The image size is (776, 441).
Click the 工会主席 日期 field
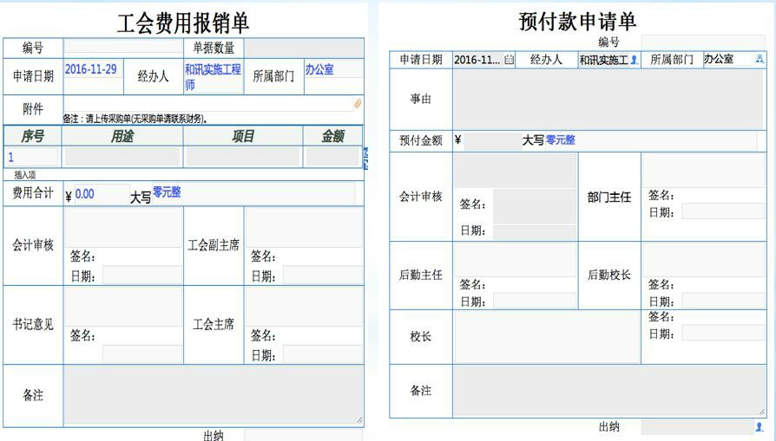tap(323, 354)
